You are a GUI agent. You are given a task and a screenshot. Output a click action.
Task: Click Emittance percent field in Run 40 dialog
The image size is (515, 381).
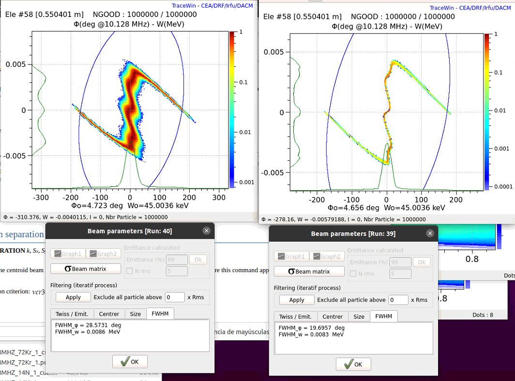[177, 259]
